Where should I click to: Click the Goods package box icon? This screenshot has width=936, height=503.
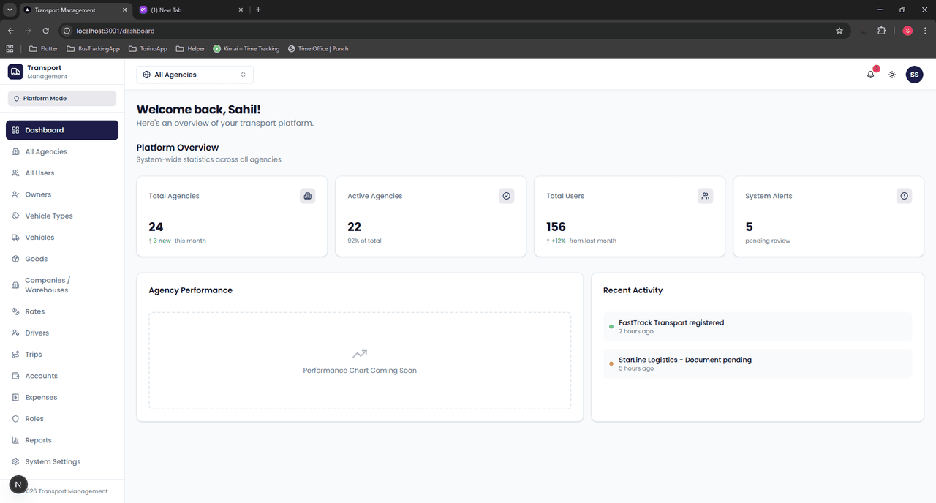pos(15,259)
